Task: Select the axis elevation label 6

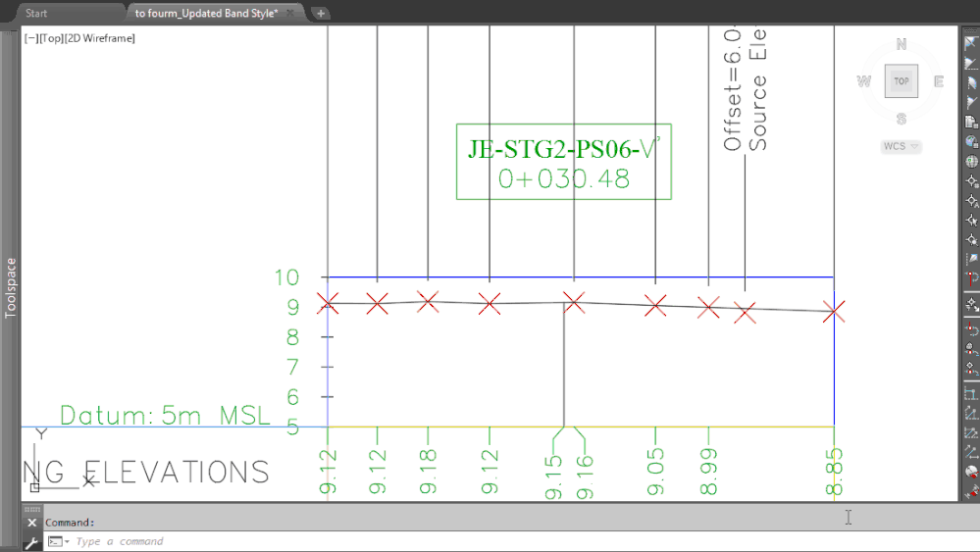Action: (x=292, y=396)
